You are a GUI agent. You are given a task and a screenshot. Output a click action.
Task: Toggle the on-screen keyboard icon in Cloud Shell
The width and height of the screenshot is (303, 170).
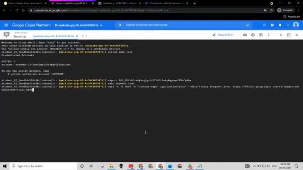245,35
